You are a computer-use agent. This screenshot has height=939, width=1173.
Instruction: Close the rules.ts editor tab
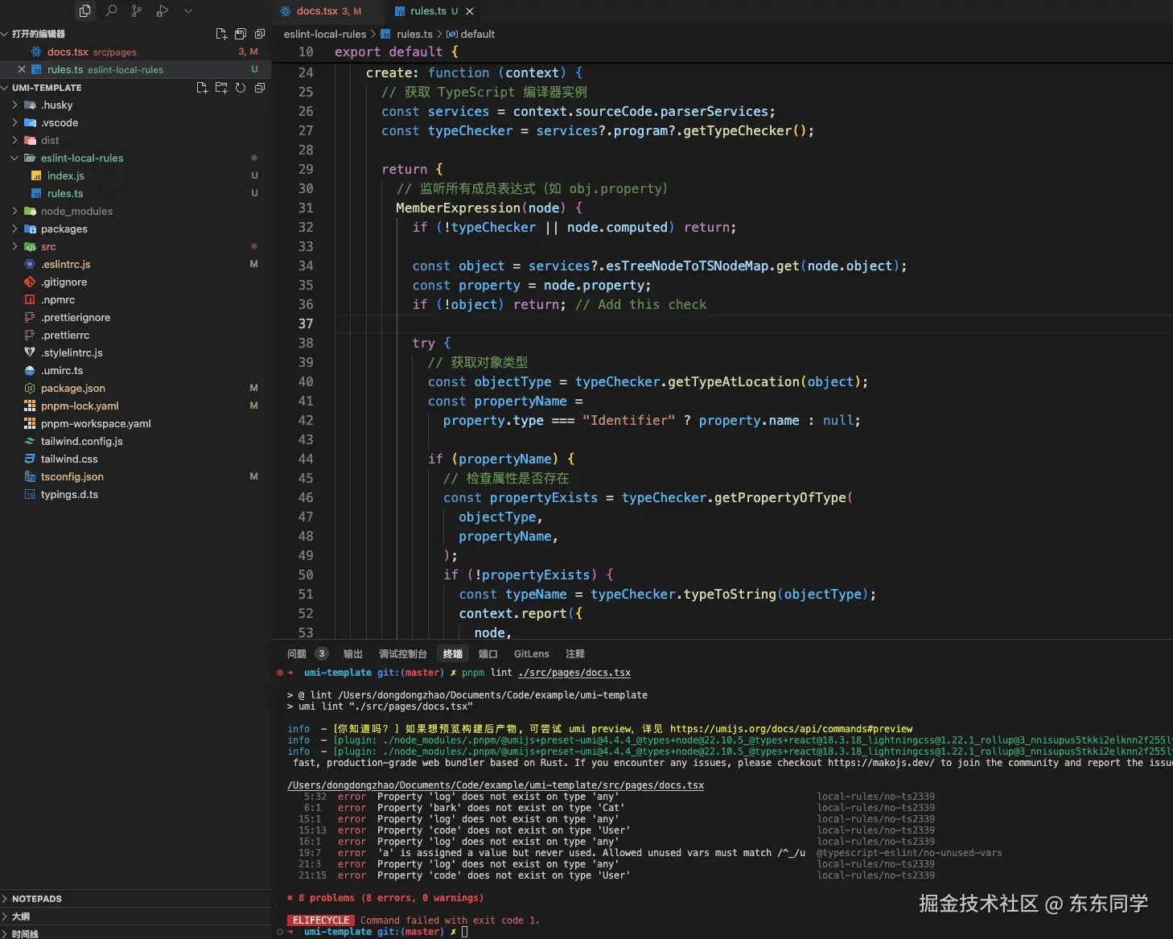coord(470,11)
